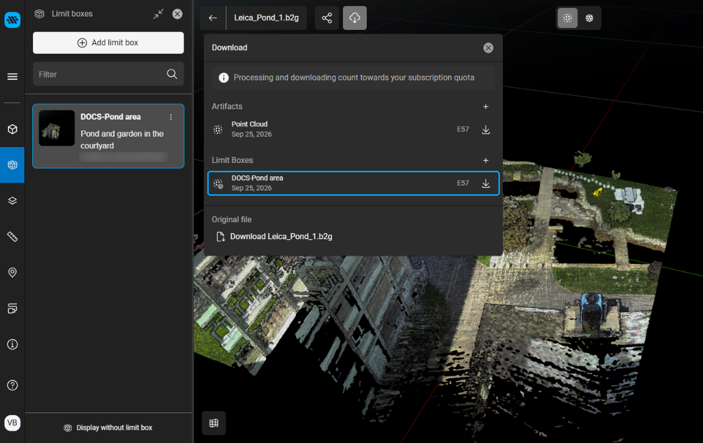This screenshot has width=703, height=443.
Task: Click the DOCS-Pond area limit box icon
Action: coord(218,184)
